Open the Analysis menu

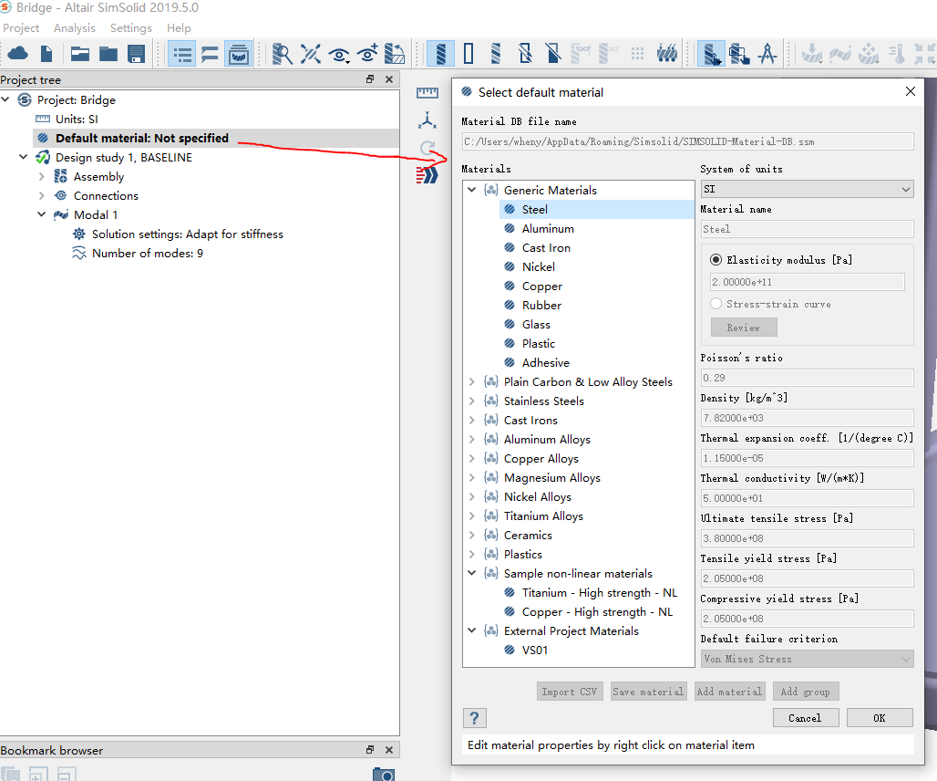pyautogui.click(x=75, y=28)
